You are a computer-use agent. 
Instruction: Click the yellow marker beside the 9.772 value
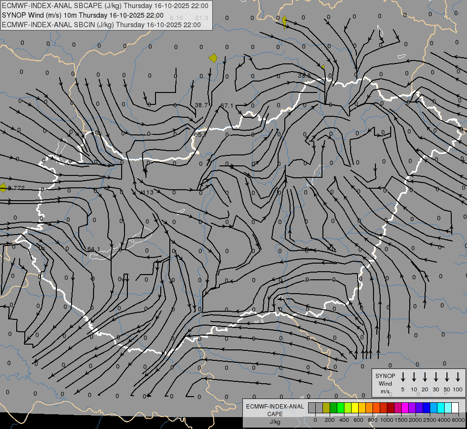pos(3,188)
